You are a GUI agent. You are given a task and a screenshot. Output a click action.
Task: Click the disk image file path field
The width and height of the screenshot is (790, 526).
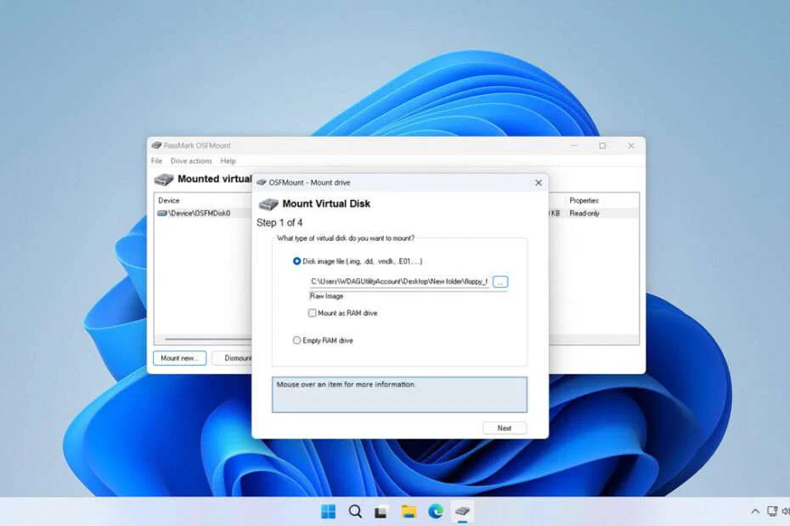[399, 282]
